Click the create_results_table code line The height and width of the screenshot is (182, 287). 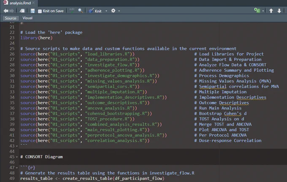pos(92,178)
